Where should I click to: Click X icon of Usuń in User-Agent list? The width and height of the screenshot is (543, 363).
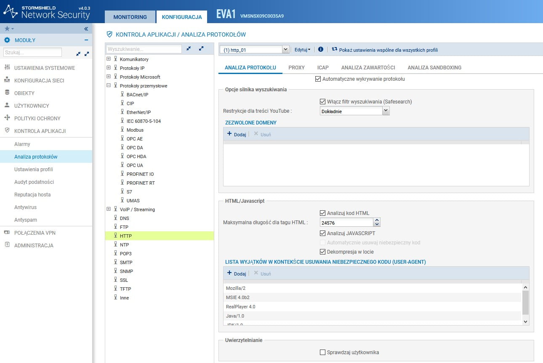pos(256,273)
